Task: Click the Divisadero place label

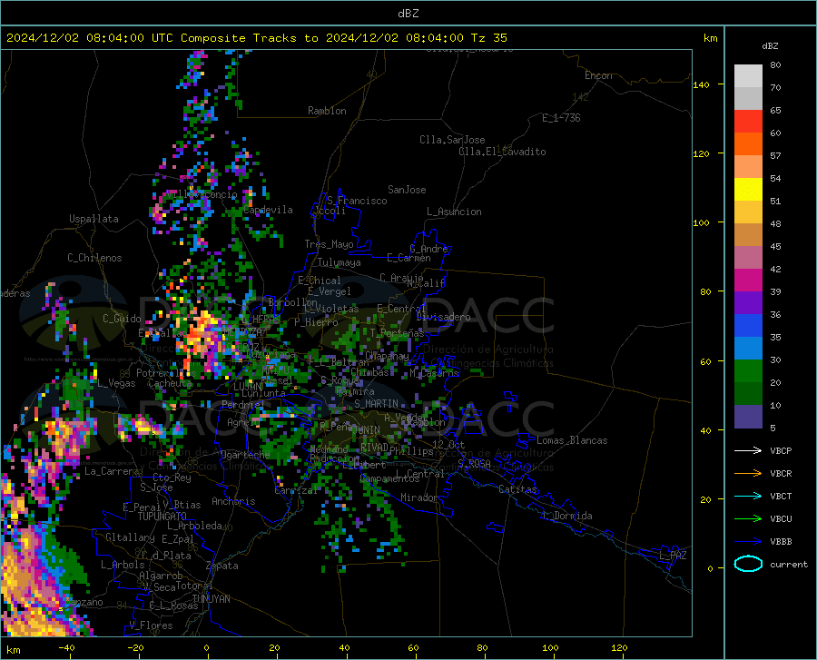Action: click(x=443, y=317)
